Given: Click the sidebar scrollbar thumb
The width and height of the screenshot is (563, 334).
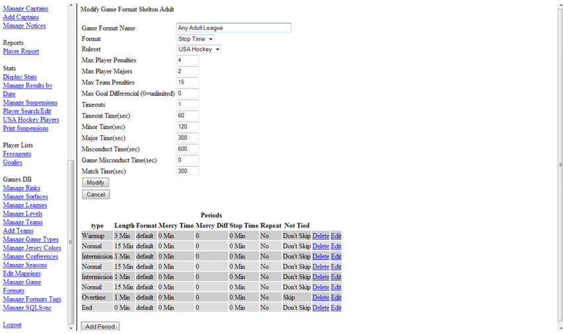Looking at the screenshot, I should pyautogui.click(x=71, y=242).
